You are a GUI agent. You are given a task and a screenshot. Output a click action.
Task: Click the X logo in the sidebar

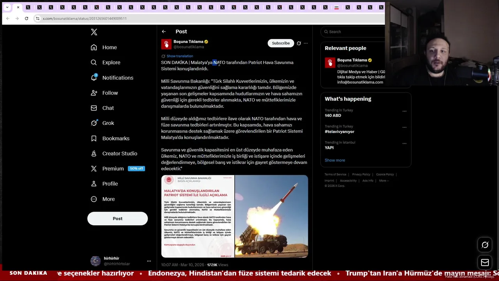(x=94, y=32)
